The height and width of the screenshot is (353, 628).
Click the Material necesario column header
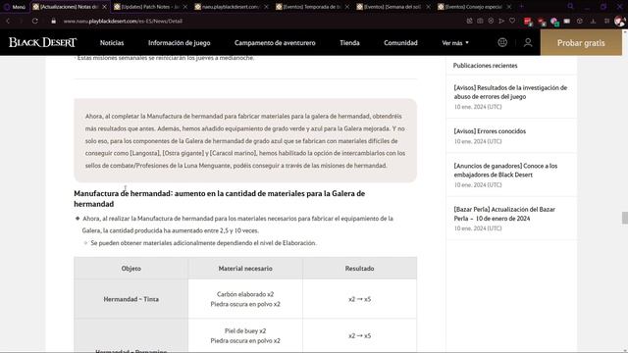(x=245, y=268)
